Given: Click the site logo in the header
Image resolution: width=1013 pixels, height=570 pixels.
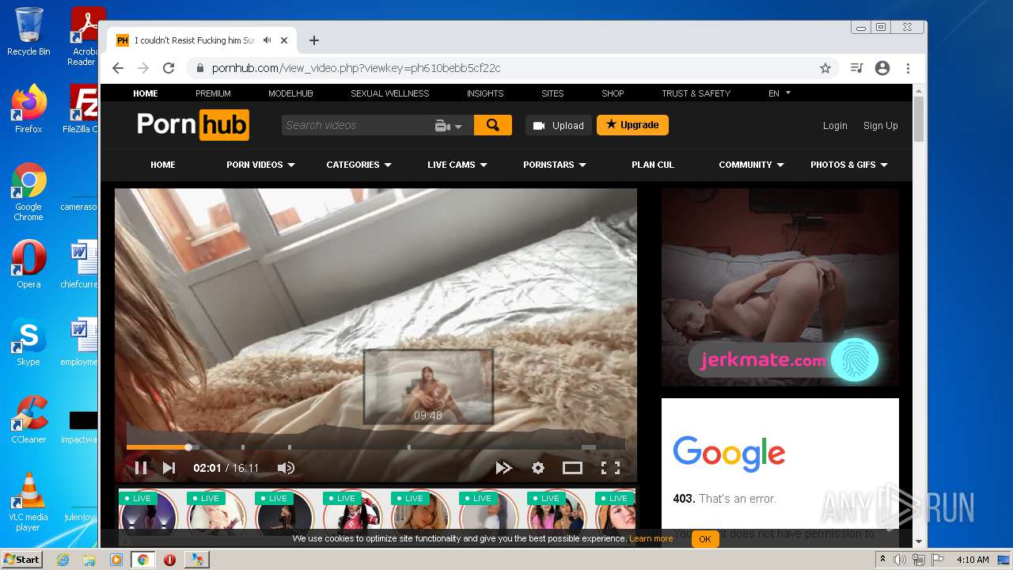Looking at the screenshot, I should coord(193,125).
